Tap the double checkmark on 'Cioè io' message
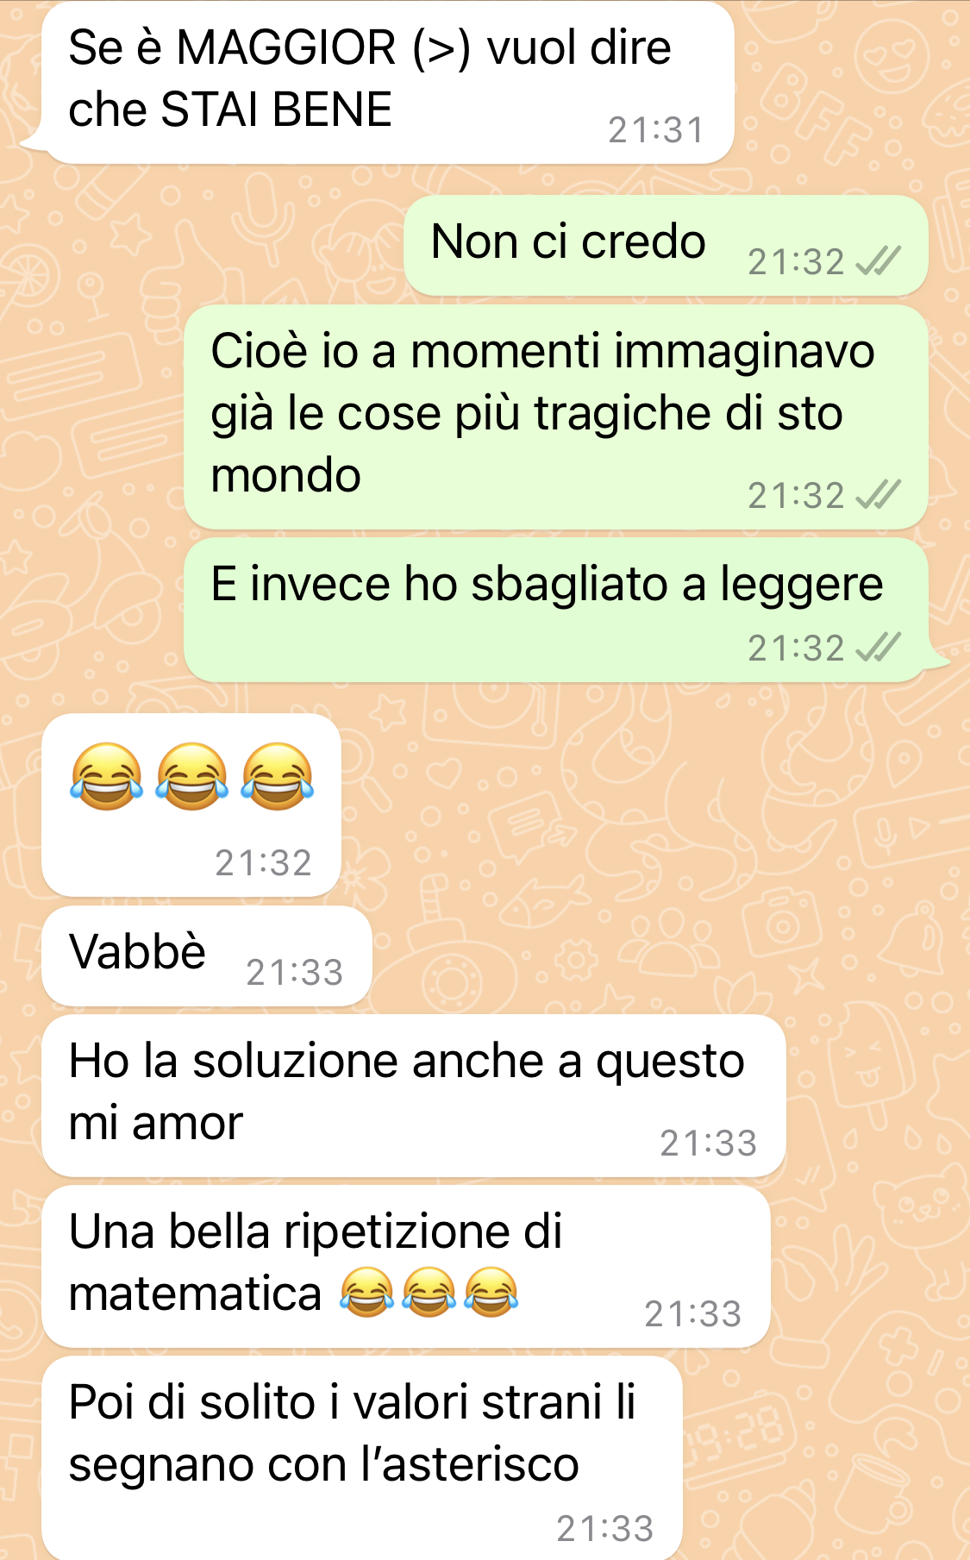 click(878, 495)
